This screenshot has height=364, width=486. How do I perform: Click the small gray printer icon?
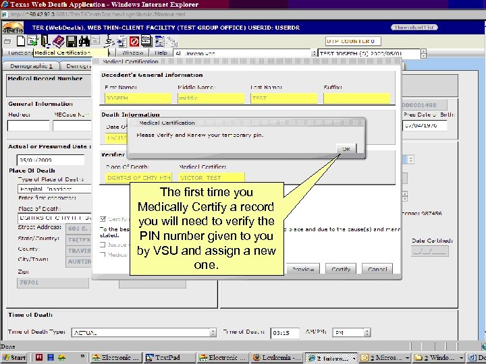(x=7, y=41)
